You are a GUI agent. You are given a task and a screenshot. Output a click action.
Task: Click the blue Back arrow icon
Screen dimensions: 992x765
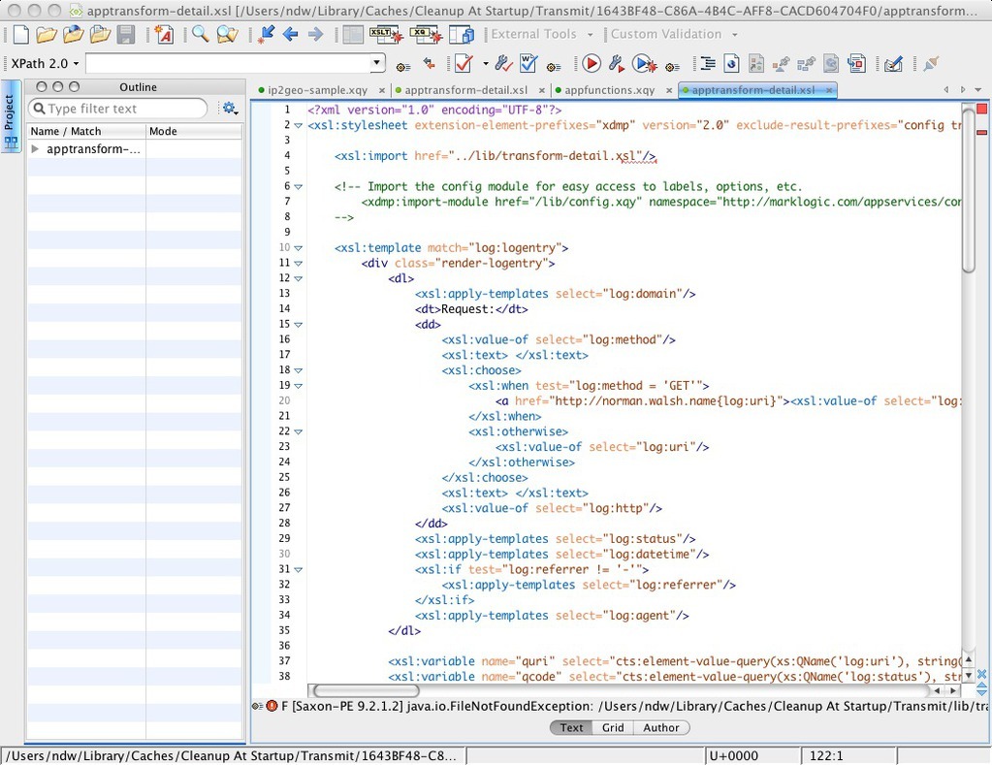click(290, 34)
